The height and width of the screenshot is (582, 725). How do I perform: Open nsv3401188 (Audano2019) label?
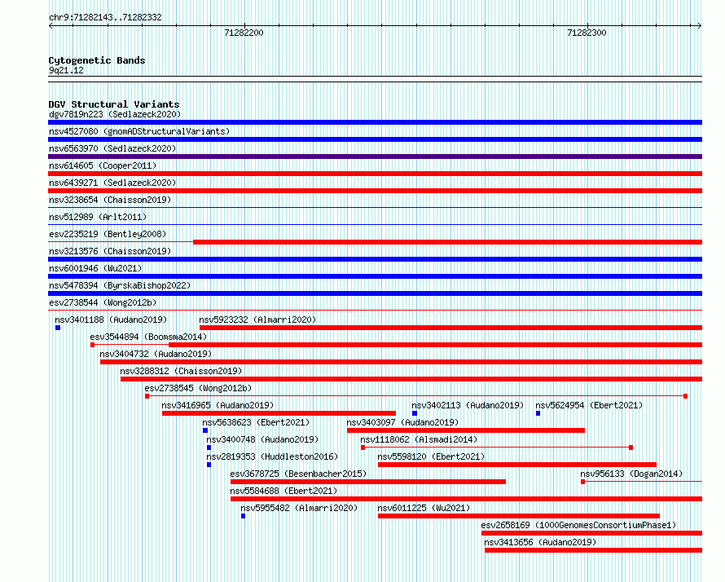(111, 320)
